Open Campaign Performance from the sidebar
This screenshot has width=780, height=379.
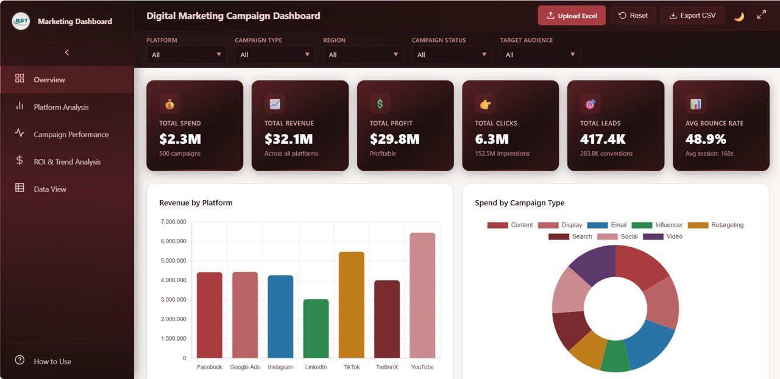pyautogui.click(x=20, y=134)
